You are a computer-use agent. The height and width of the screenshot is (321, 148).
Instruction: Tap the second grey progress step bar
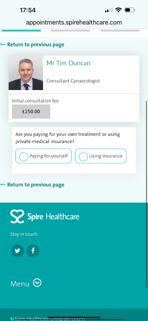pos(71,30)
